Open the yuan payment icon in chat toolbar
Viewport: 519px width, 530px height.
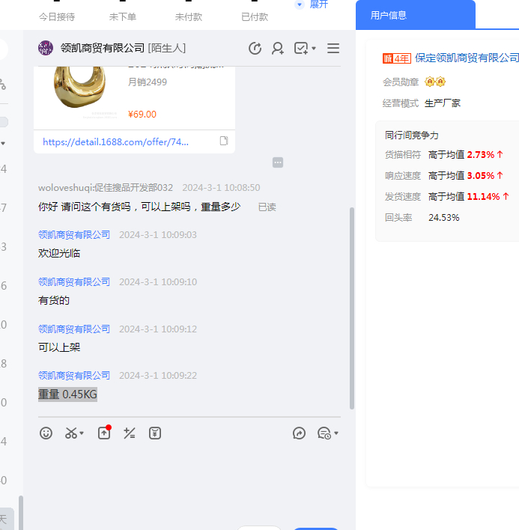(155, 433)
